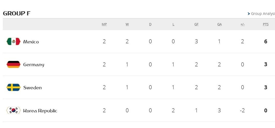
Task: Click the L column header
Action: (173, 24)
